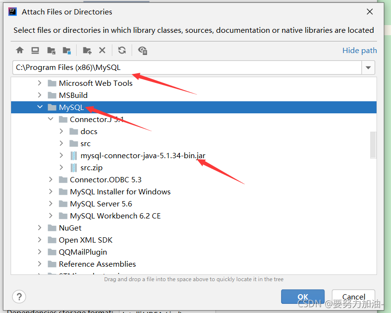Select Microsoft Web Tools folder
The height and width of the screenshot is (313, 391).
coord(95,83)
